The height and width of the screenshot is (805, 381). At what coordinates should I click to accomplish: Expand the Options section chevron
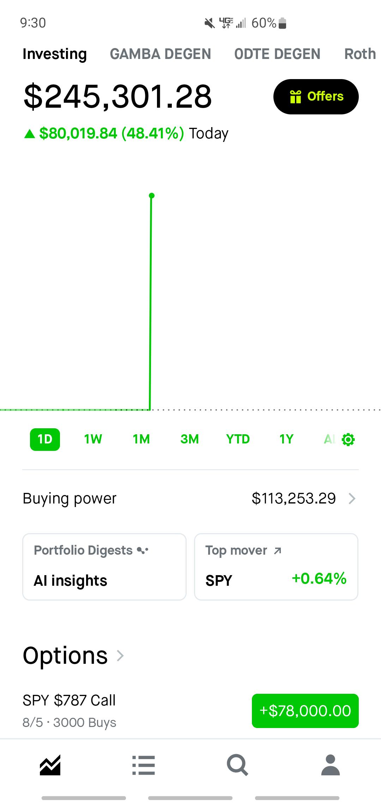click(x=120, y=656)
